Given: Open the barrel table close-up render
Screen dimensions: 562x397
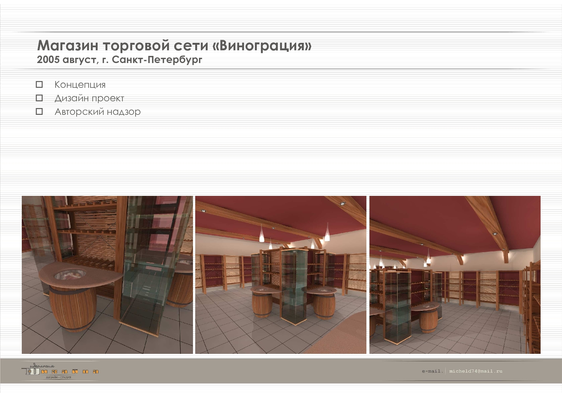Looking at the screenshot, I should 107,275.
